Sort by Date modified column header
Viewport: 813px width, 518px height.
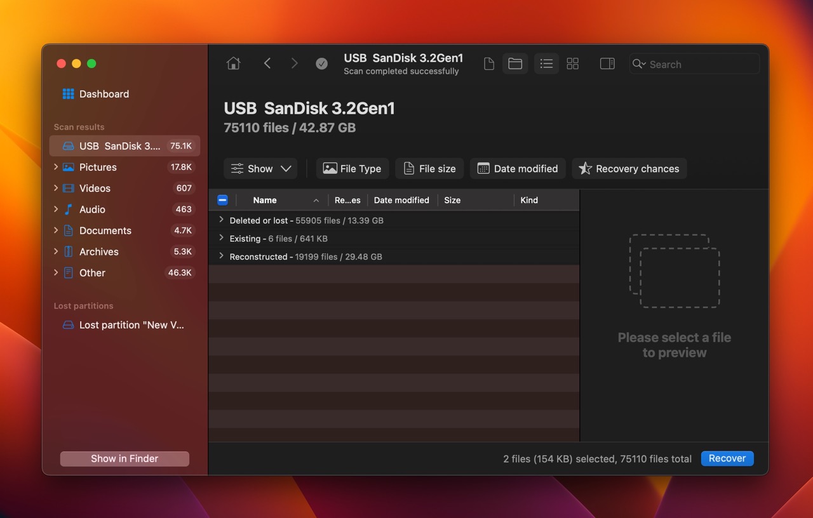pos(401,200)
